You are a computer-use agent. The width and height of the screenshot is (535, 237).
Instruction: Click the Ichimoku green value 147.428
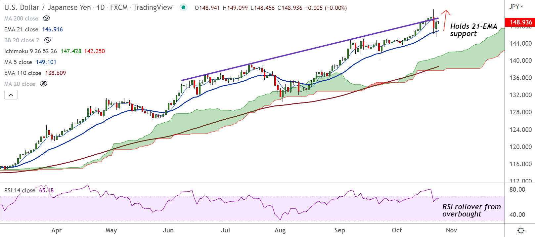71,51
